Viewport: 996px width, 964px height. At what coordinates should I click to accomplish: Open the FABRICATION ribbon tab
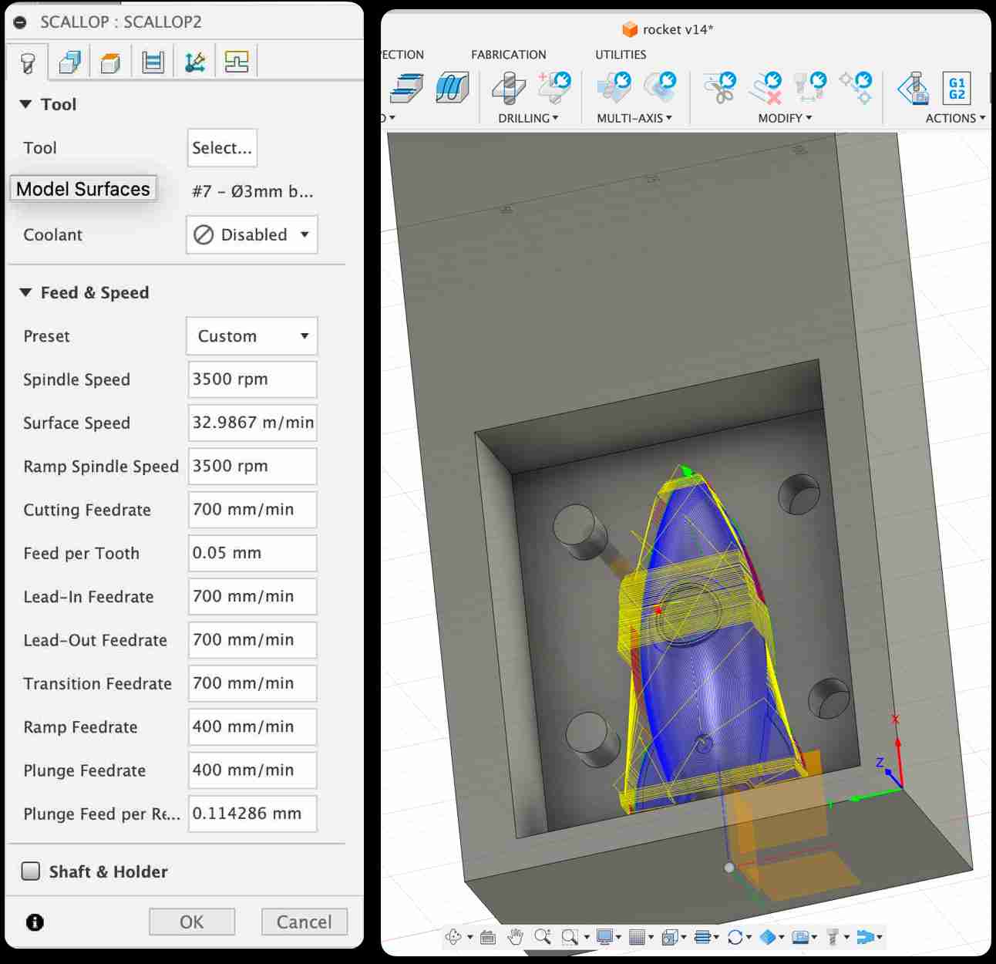(x=509, y=55)
